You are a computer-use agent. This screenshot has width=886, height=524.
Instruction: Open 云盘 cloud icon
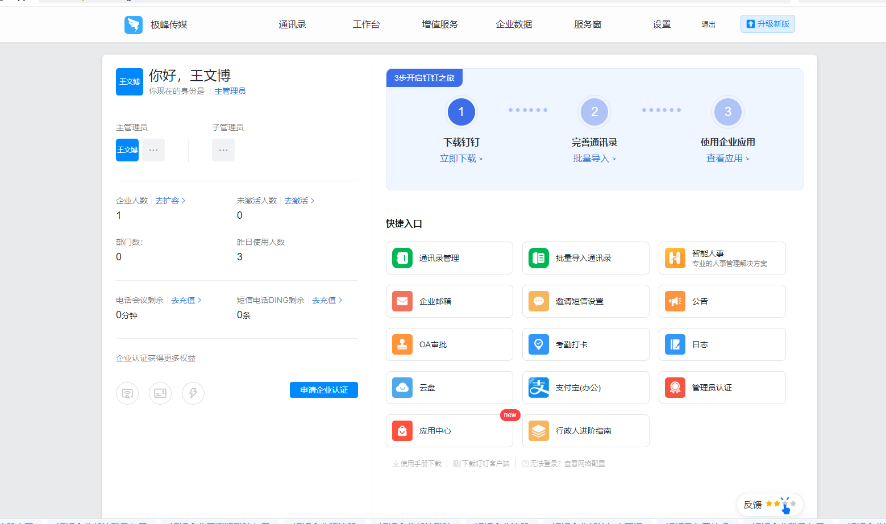pos(402,388)
